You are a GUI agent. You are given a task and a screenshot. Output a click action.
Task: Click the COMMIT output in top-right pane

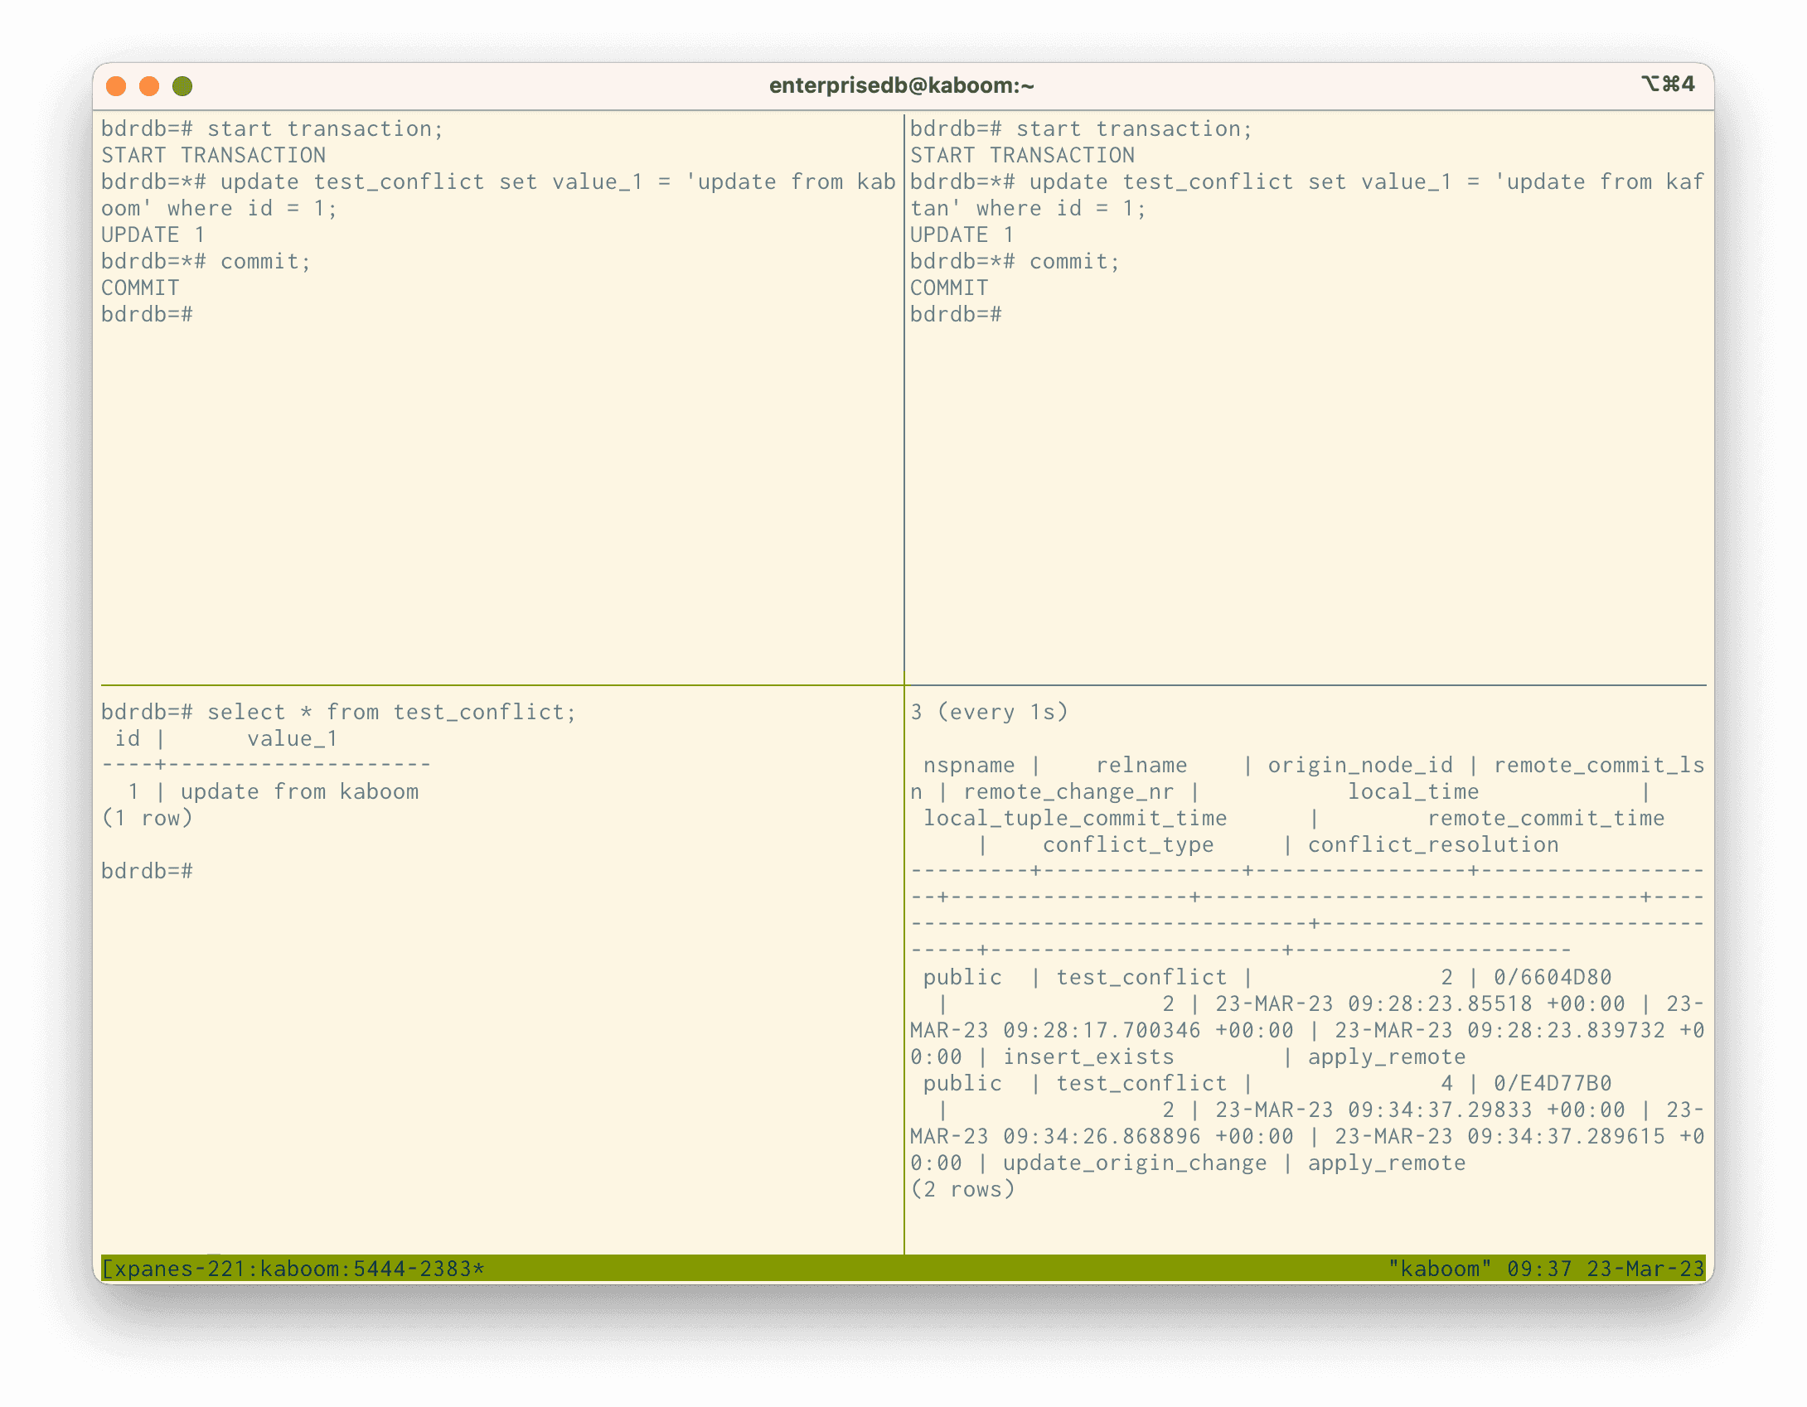pos(949,288)
